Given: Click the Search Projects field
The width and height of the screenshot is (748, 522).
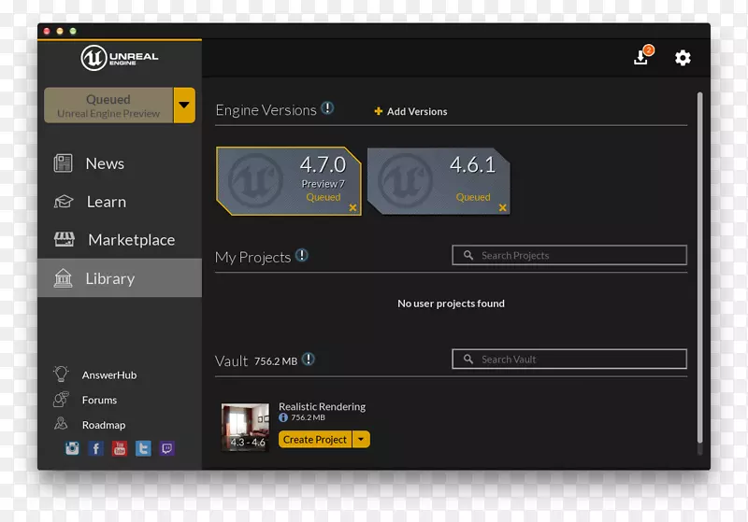Looking at the screenshot, I should pos(569,255).
